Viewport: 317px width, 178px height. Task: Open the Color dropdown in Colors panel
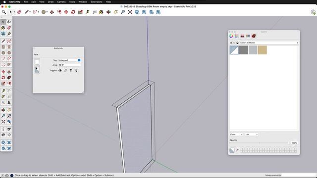pos(236,134)
